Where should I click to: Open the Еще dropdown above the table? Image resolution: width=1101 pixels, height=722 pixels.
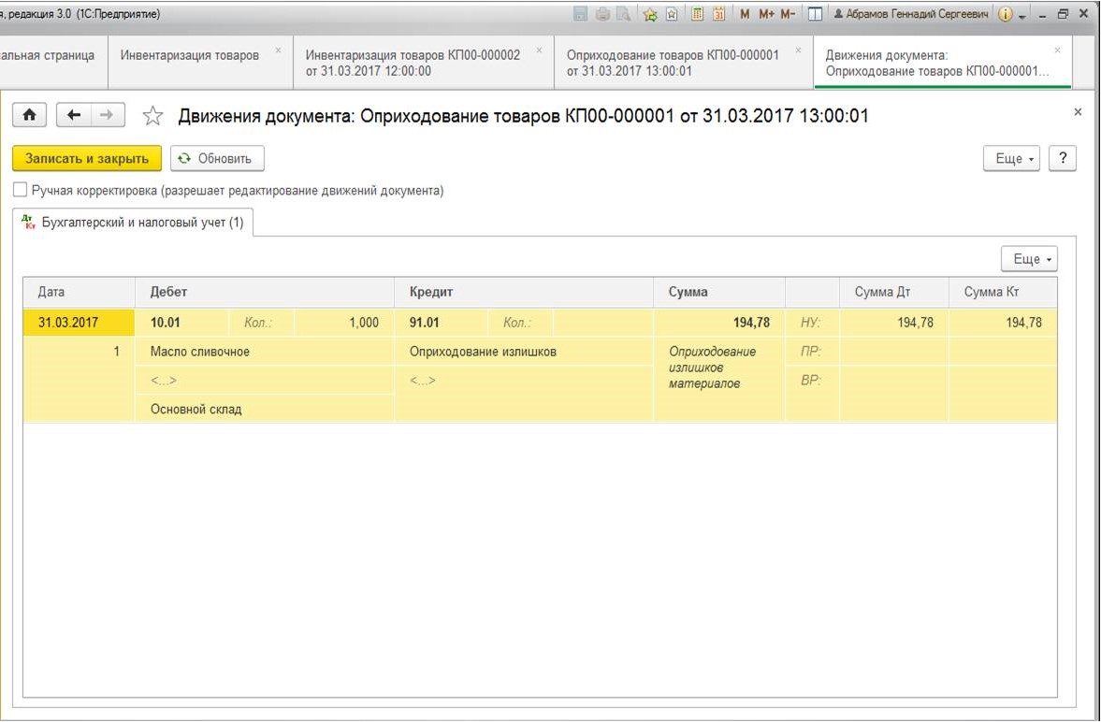tap(1029, 259)
